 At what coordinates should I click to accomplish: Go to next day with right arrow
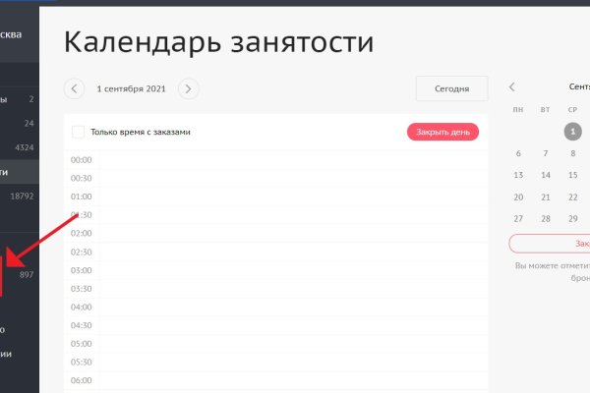[188, 88]
